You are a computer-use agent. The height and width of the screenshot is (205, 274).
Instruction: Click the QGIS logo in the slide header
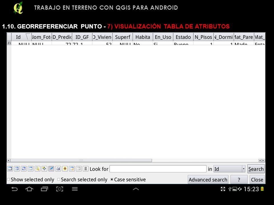click(x=18, y=8)
